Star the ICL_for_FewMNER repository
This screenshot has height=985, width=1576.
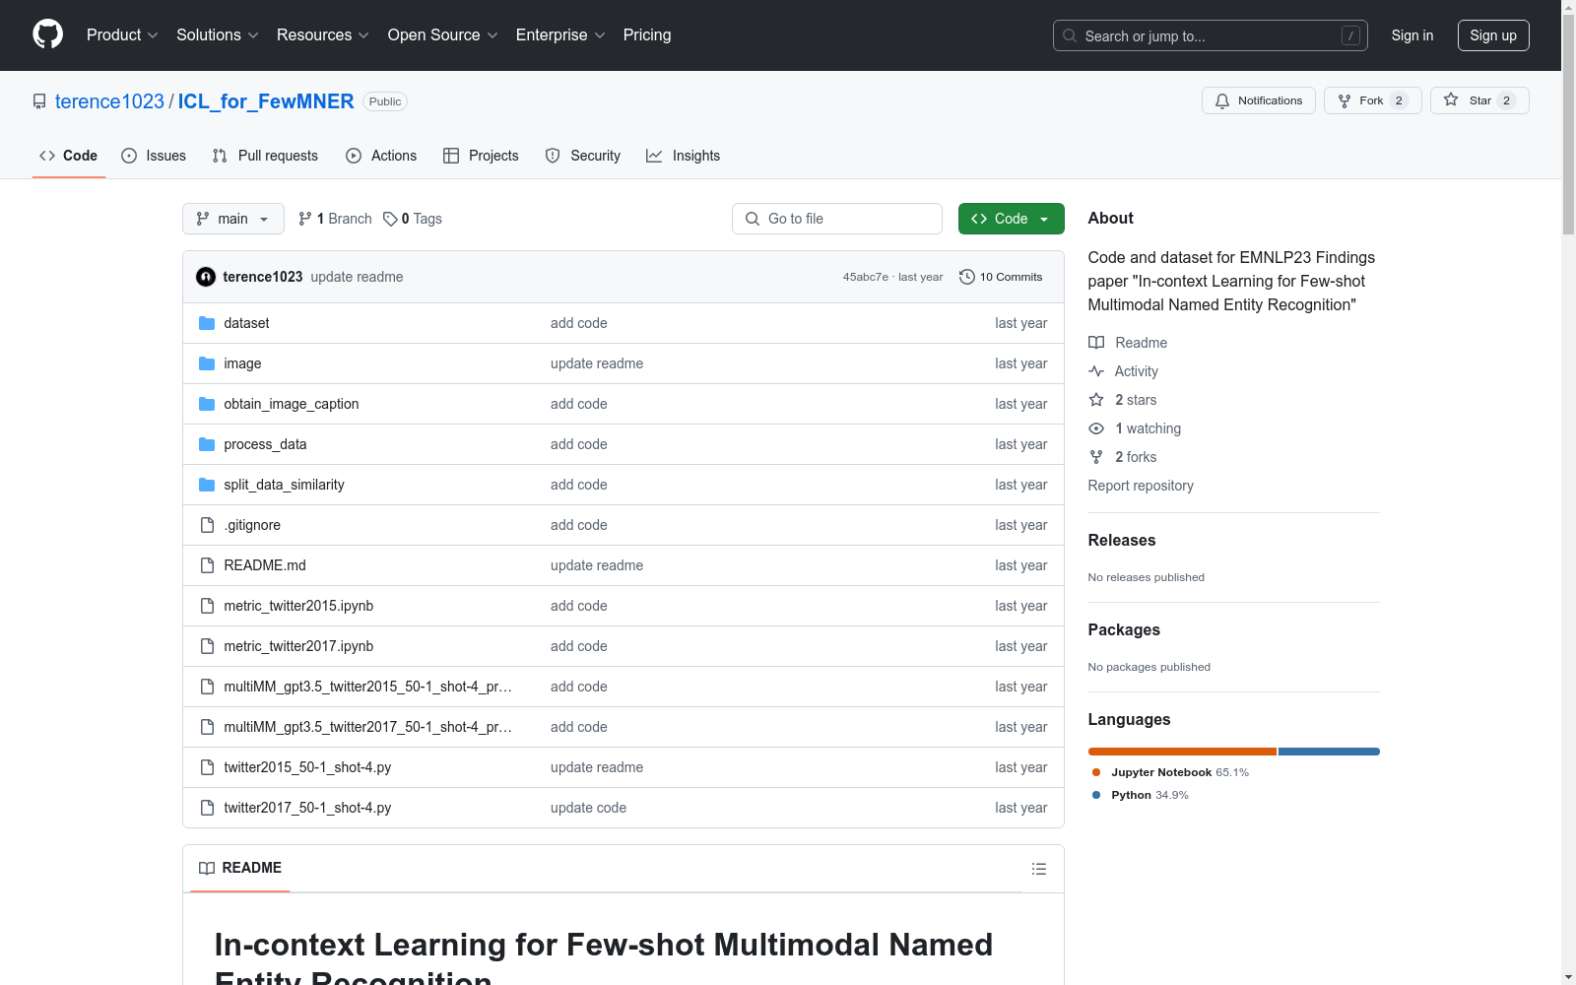(1478, 100)
